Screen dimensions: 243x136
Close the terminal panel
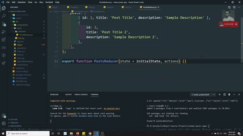[x=239, y=94]
